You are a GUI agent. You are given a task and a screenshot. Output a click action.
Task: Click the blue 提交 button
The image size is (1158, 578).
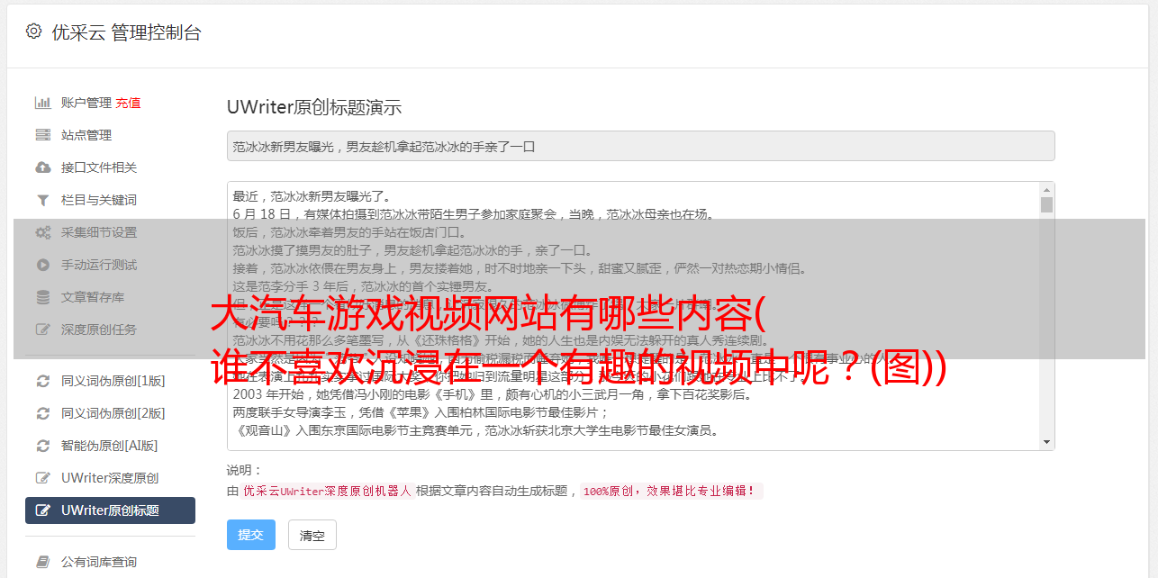click(x=251, y=535)
